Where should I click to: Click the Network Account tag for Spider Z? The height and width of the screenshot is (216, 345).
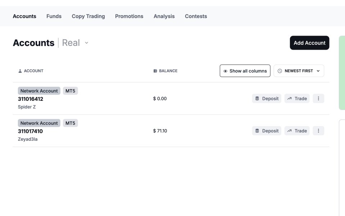coord(39,91)
